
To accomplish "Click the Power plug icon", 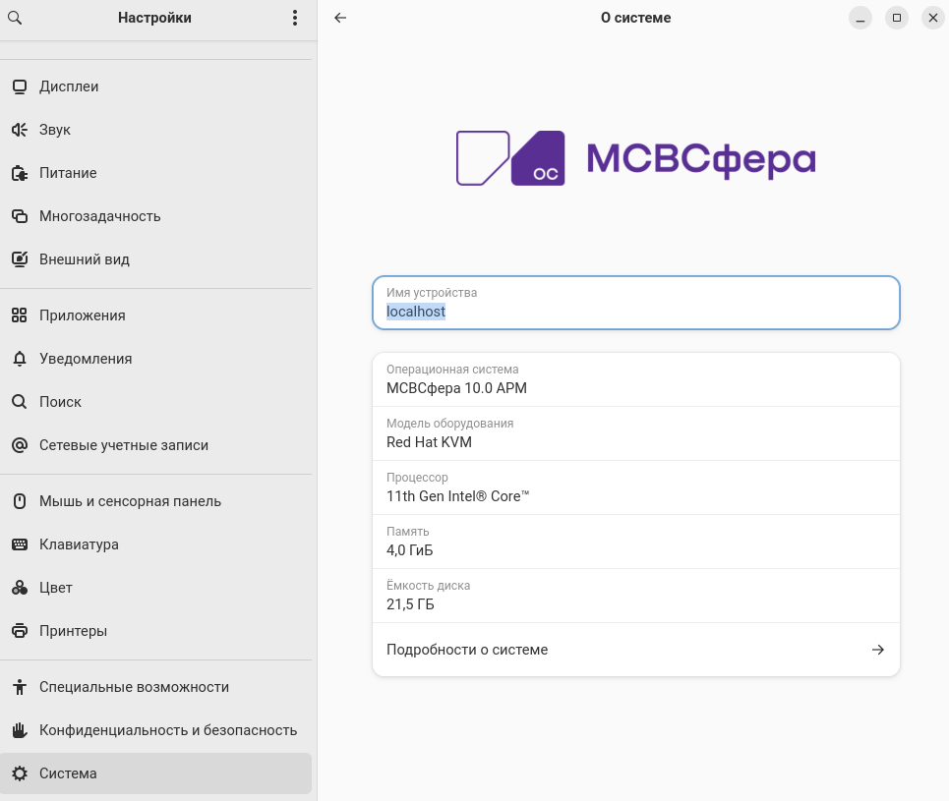I will (x=19, y=173).
